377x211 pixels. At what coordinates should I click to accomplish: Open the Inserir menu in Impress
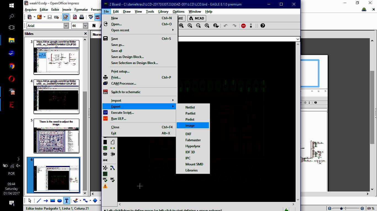pos(67,10)
